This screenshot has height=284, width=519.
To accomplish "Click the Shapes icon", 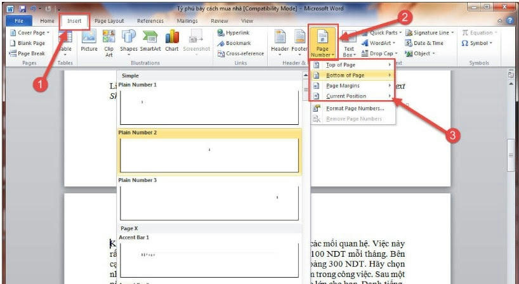I will [129, 41].
